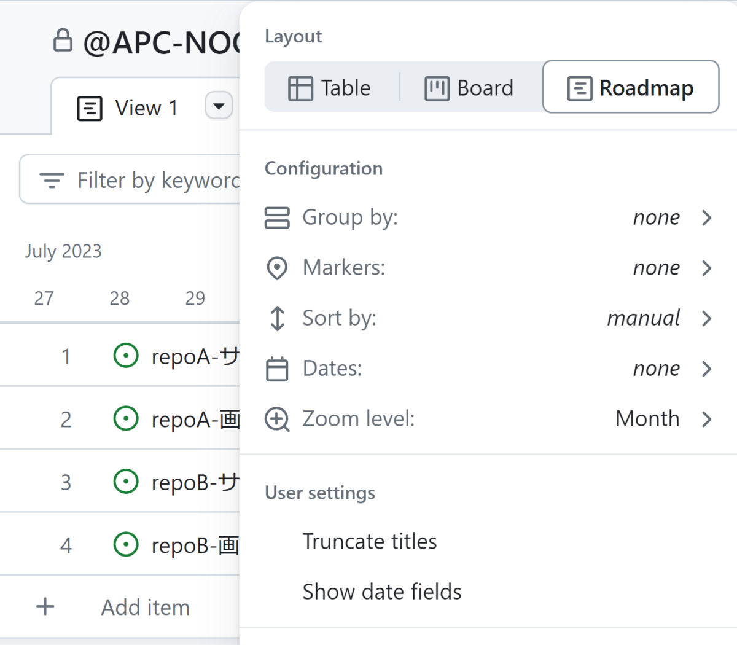Click open issue icon for item 1
Image resolution: width=737 pixels, height=645 pixels.
click(x=126, y=356)
